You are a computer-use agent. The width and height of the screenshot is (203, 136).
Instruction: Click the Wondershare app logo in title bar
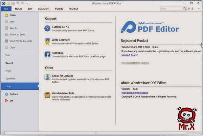(3, 3)
